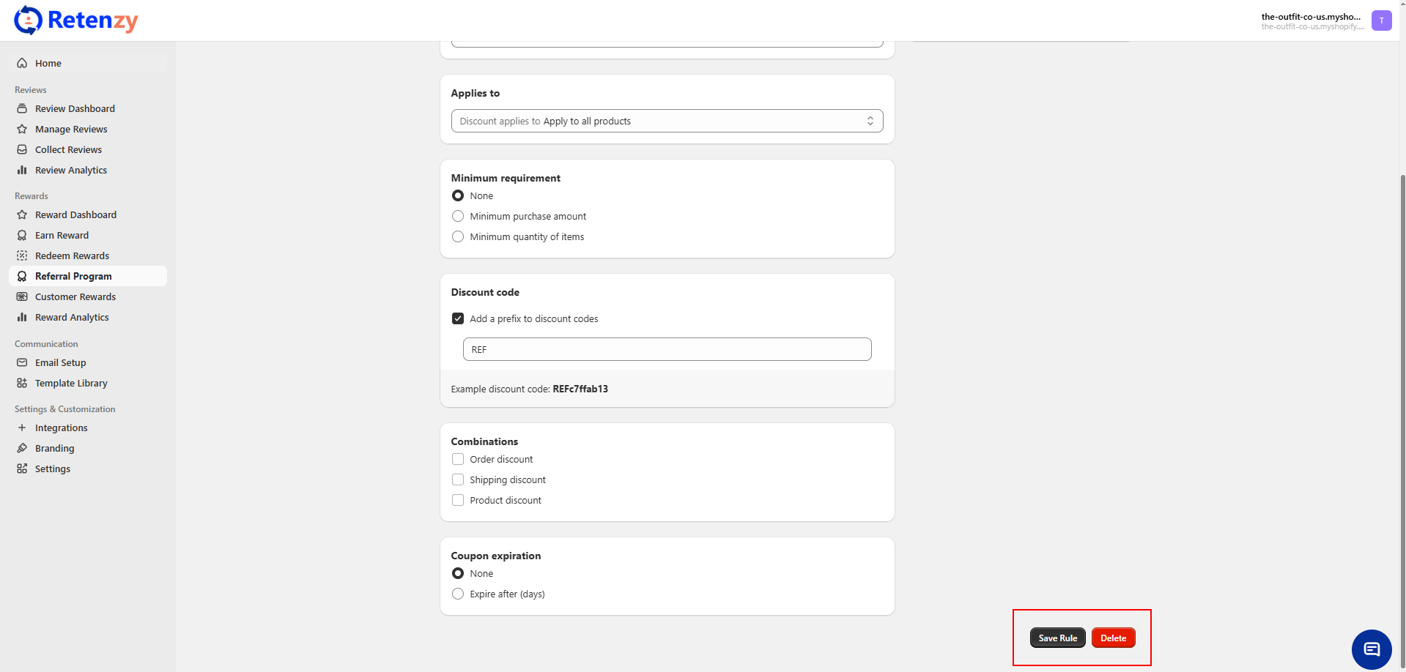Select Minimum purchase amount radio option
Screen dimensions: 1406x672
(x=458, y=216)
